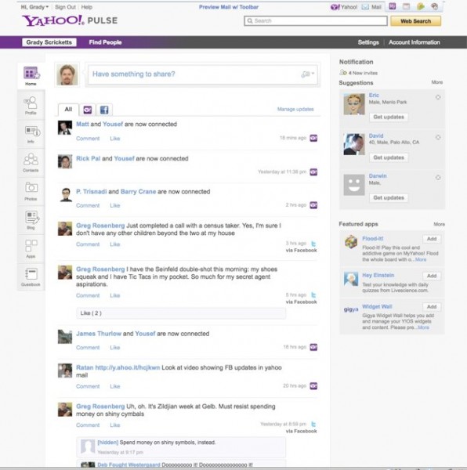Viewport: 467px width, 470px height.
Task: Add the Flood-It! app
Action: point(432,239)
